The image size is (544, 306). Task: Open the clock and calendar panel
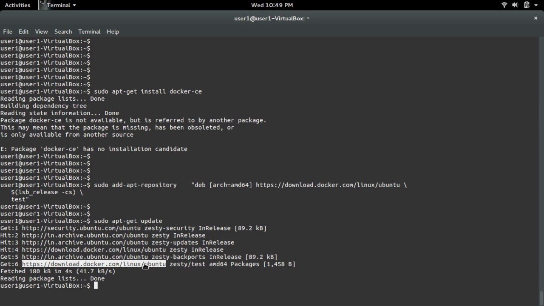click(272, 5)
